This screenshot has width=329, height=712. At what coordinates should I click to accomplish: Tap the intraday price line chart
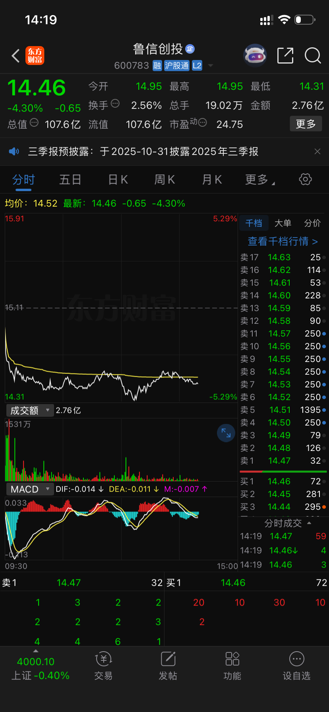coord(121,309)
